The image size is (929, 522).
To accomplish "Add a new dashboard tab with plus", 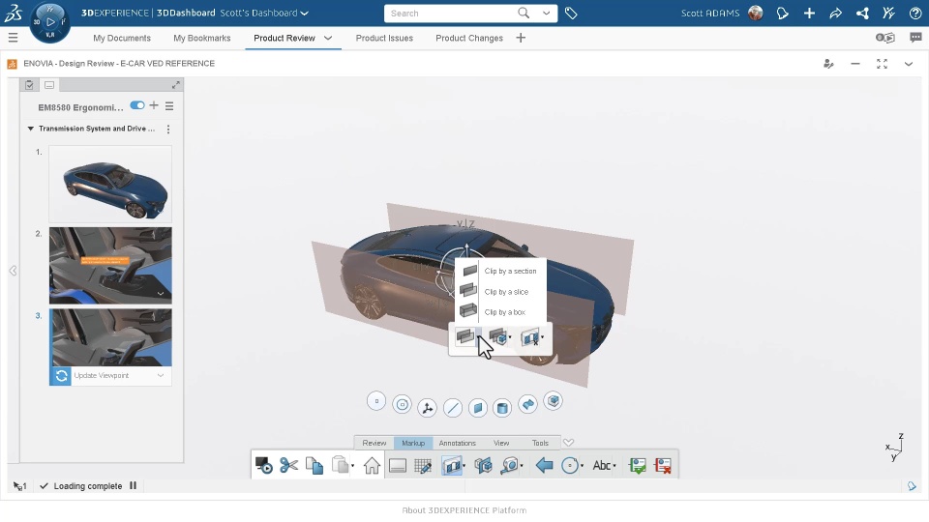I will point(521,38).
